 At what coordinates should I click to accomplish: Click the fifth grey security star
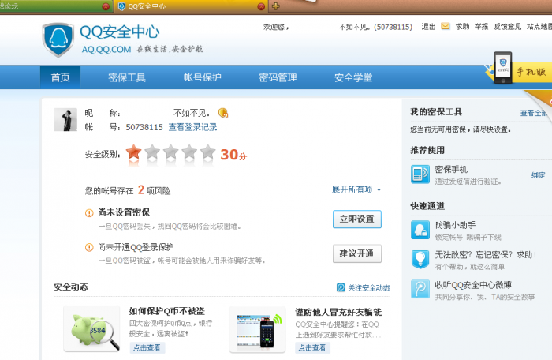tap(207, 152)
